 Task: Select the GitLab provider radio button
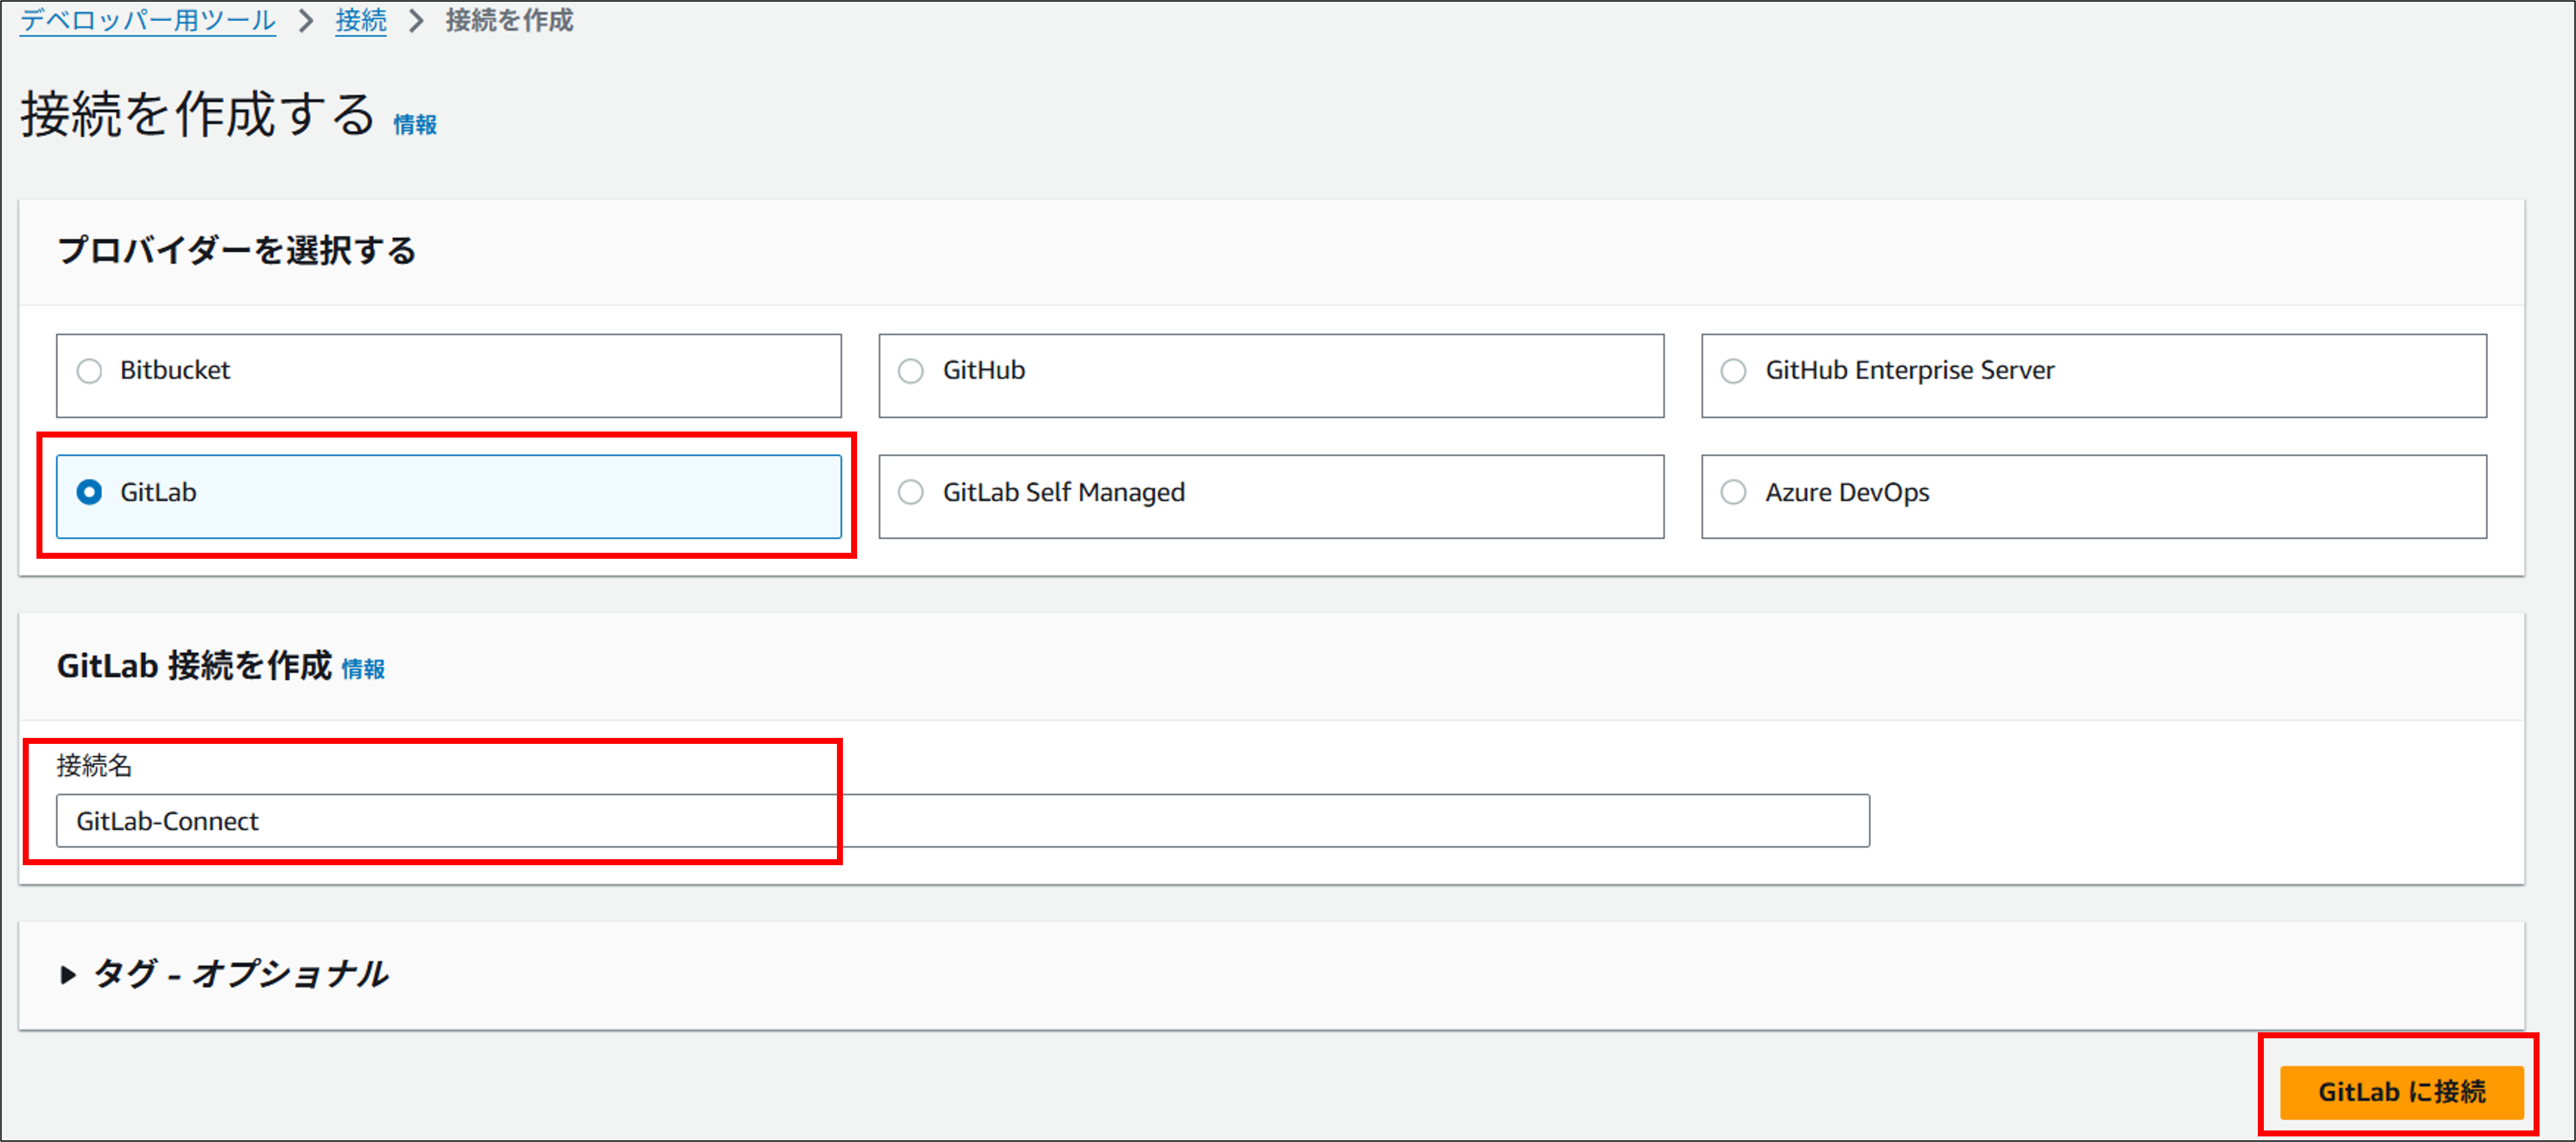pos(89,492)
